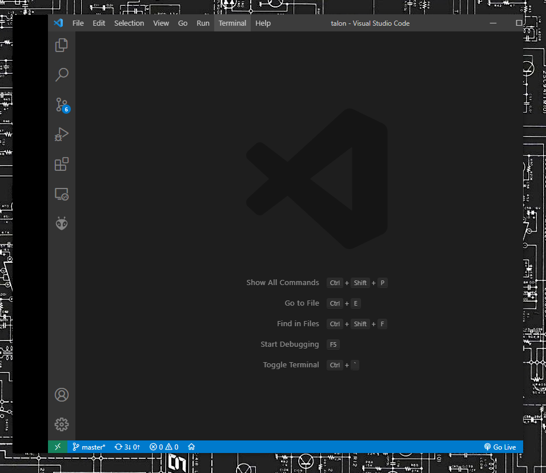The image size is (546, 473).
Task: Click the home icon in the status bar
Action: (x=191, y=447)
